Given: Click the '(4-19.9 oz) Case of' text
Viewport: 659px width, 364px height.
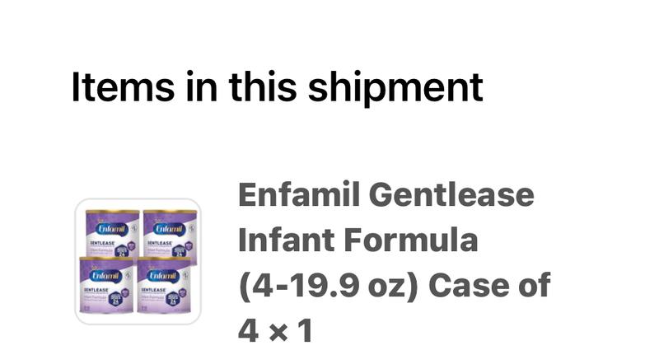Looking at the screenshot, I should coord(395,286).
